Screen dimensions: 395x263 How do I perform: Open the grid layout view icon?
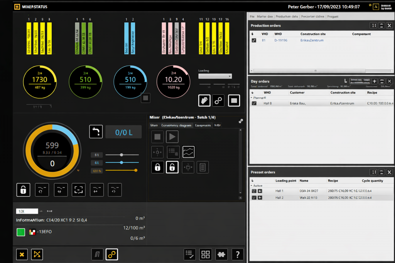[206, 254]
